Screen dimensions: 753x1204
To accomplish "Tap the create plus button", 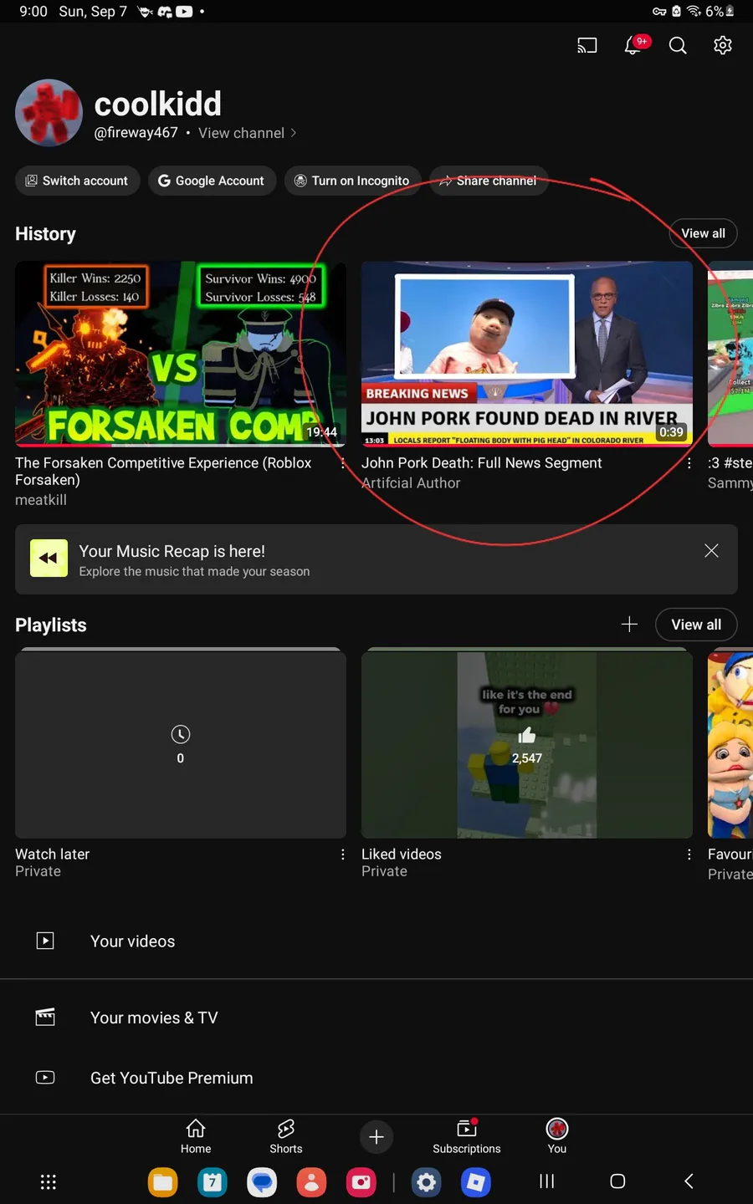I will tap(376, 1137).
